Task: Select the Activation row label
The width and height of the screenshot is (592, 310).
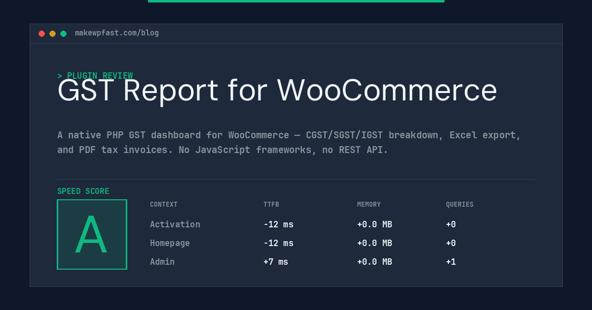Action: tap(175, 224)
